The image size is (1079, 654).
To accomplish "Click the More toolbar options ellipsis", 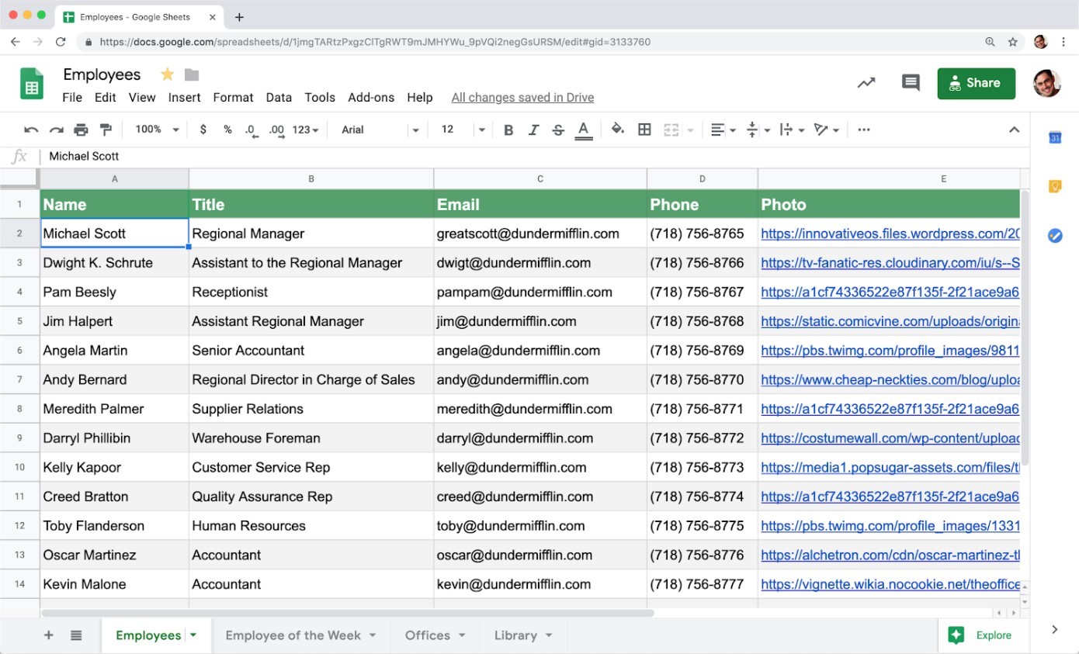I will [x=864, y=130].
